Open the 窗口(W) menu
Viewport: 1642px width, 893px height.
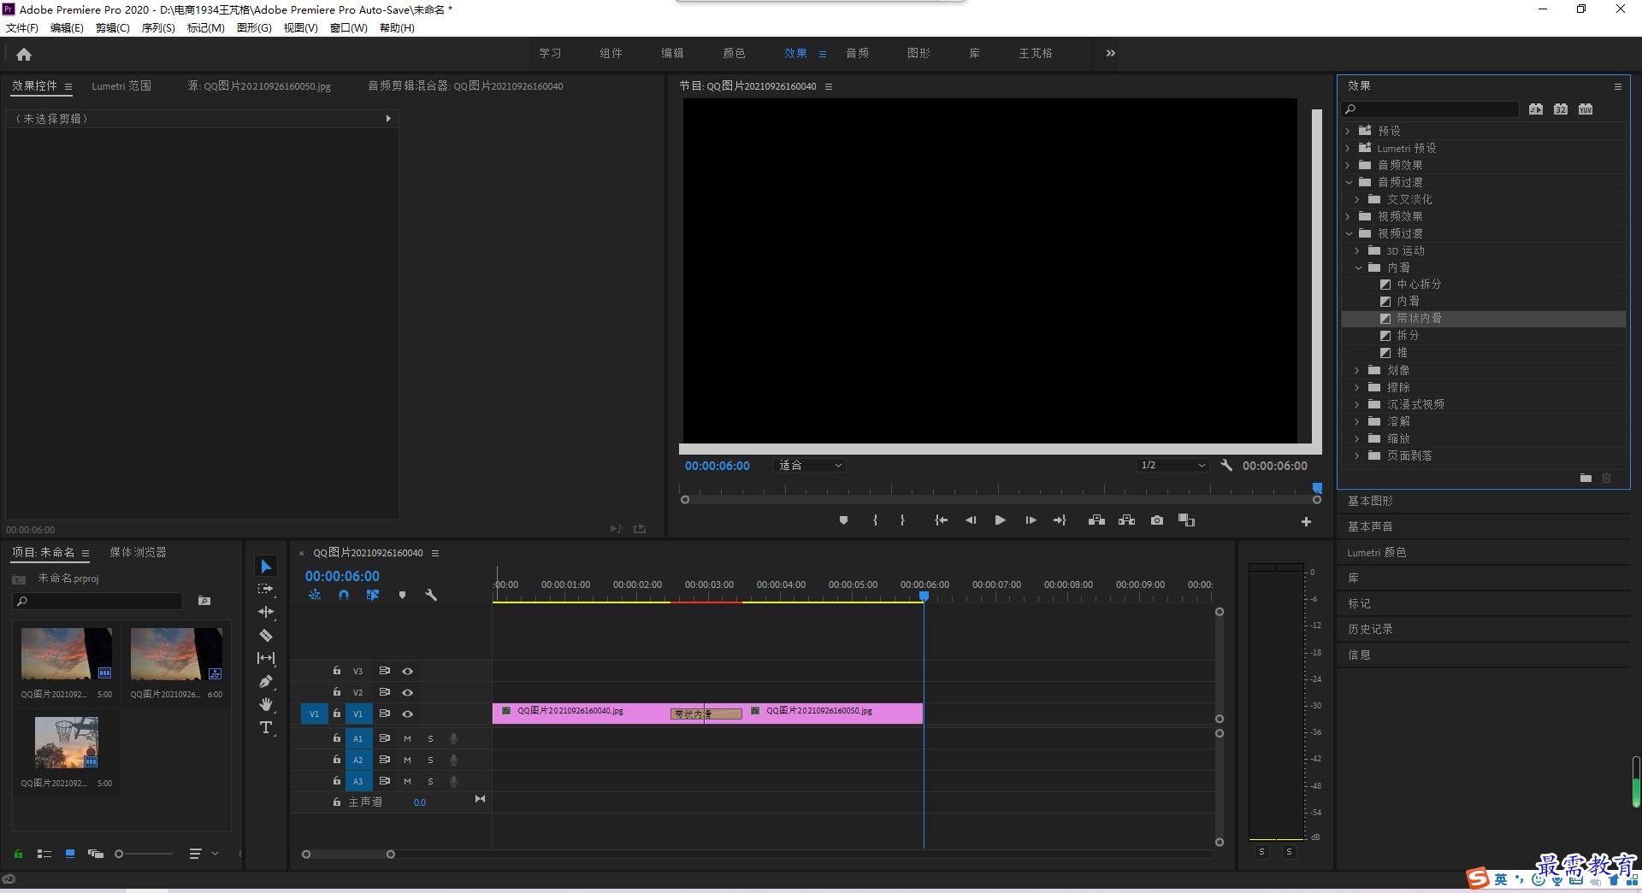tap(348, 28)
